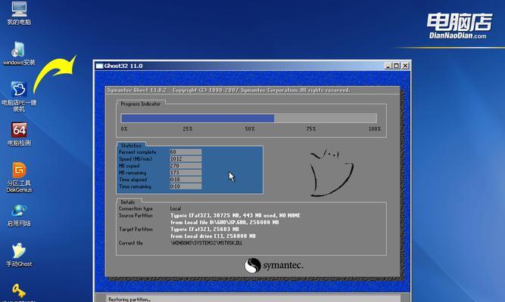Image resolution: width=505 pixels, height=302 pixels.
Task: Open 分区工具 DiskGenius icon
Action: [x=19, y=177]
